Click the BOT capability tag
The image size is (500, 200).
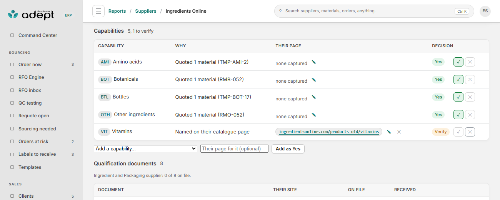[x=105, y=79]
